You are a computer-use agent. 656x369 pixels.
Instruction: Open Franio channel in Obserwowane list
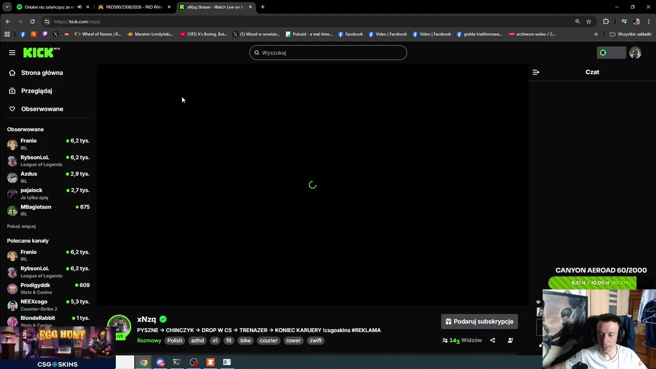[48, 144]
